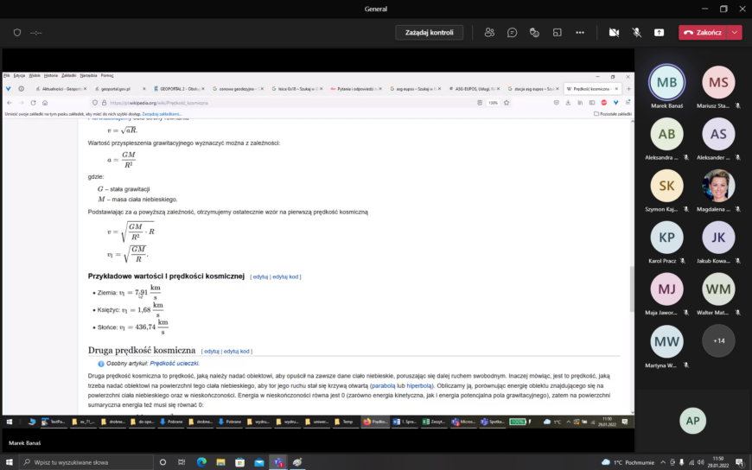Open File Explorer from the taskbar
The height and width of the screenshot is (470, 752).
220,462
